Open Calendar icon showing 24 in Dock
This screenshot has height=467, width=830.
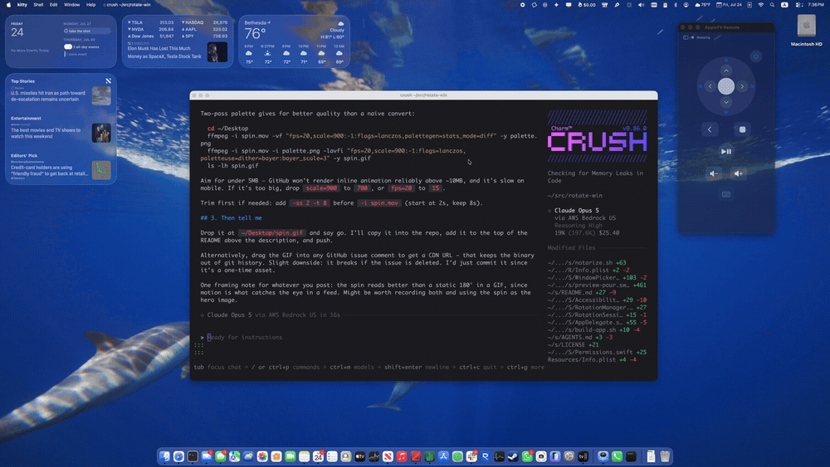318,456
